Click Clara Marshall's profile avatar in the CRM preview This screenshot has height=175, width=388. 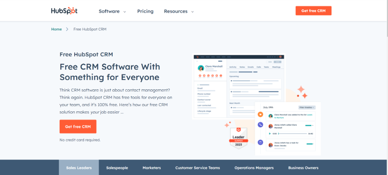pos(201,68)
